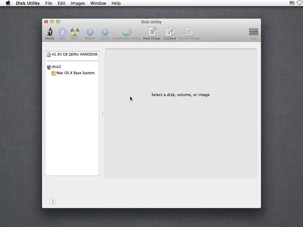Click the QEMU hard disk drive icon

click(x=49, y=55)
